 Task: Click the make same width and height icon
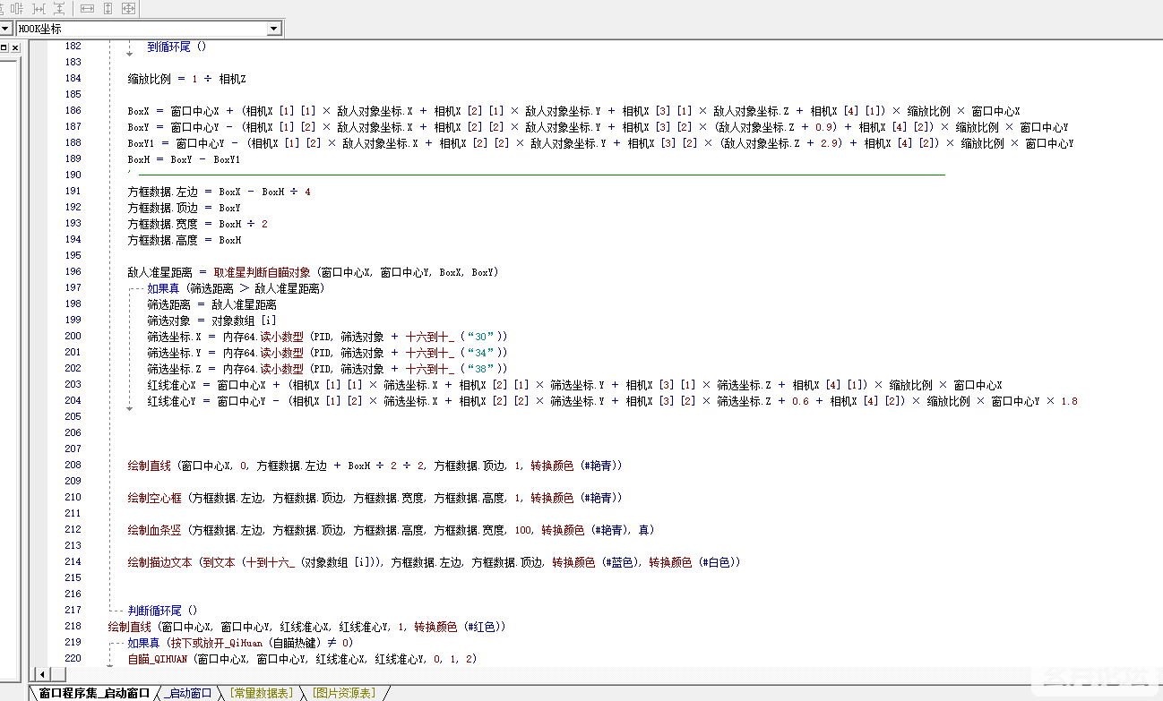(128, 8)
